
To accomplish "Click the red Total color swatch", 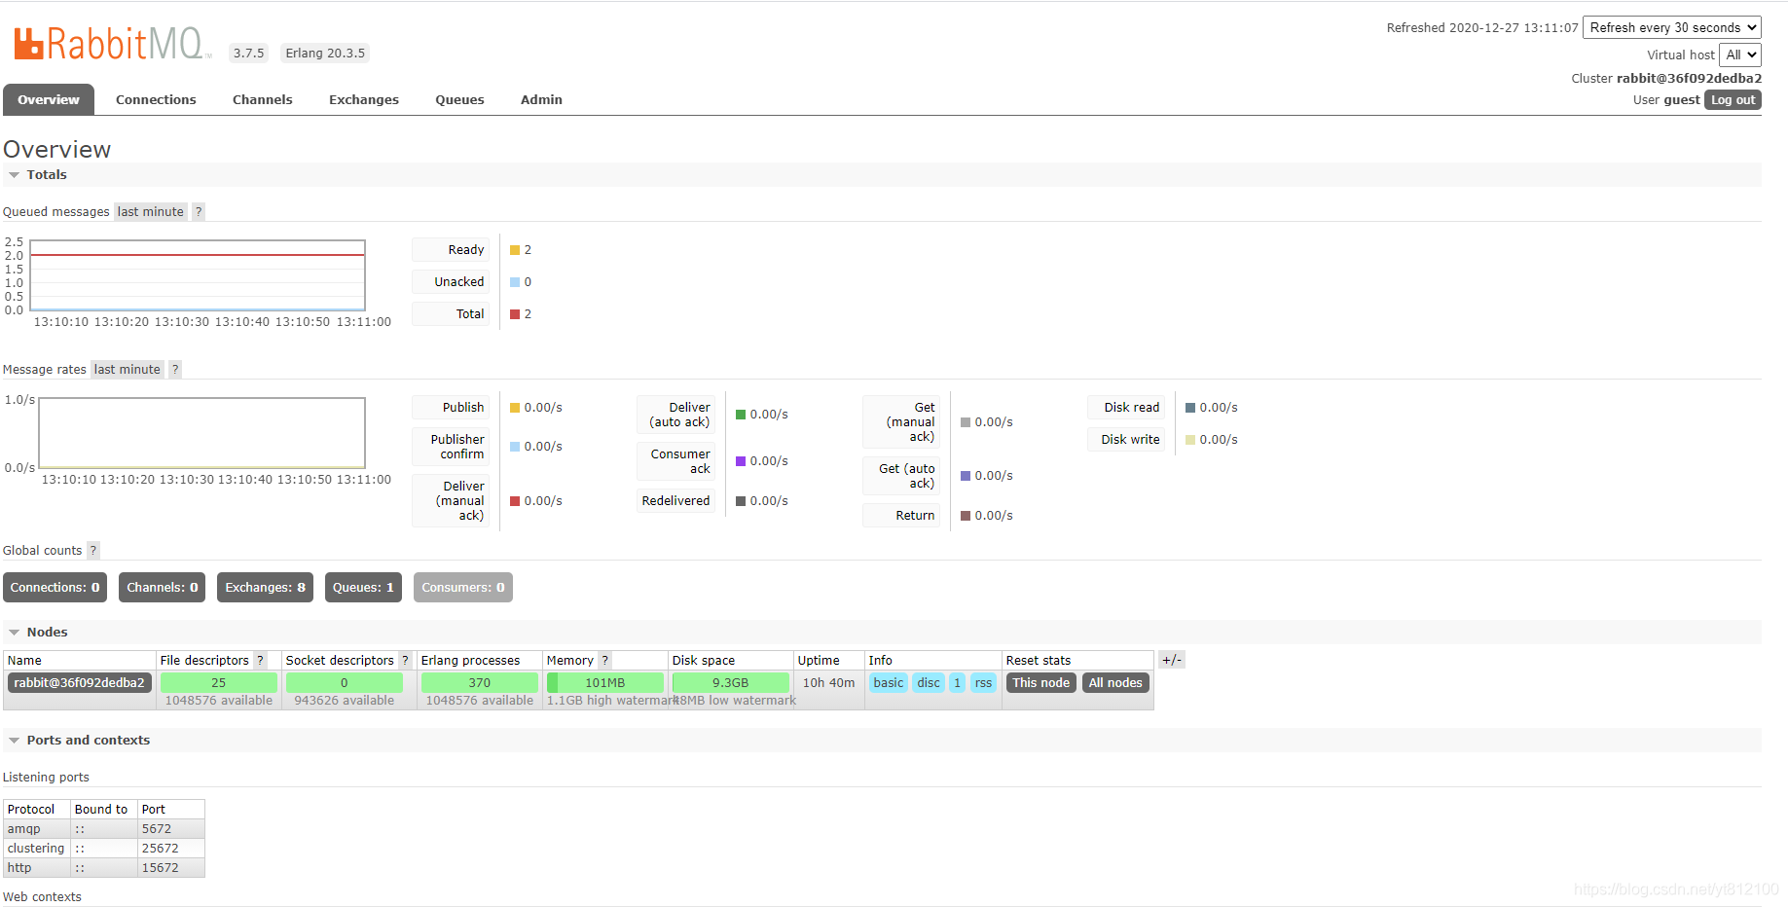I will pos(515,314).
